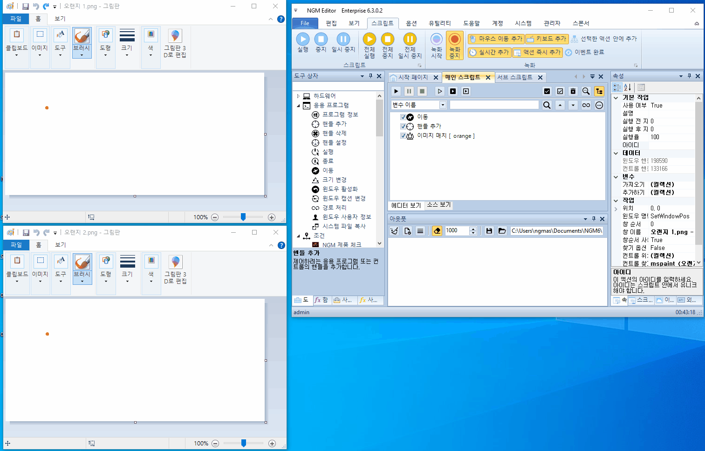705x451 pixels.
Task: Open the File menu in NGM Editor
Action: pyautogui.click(x=305, y=23)
